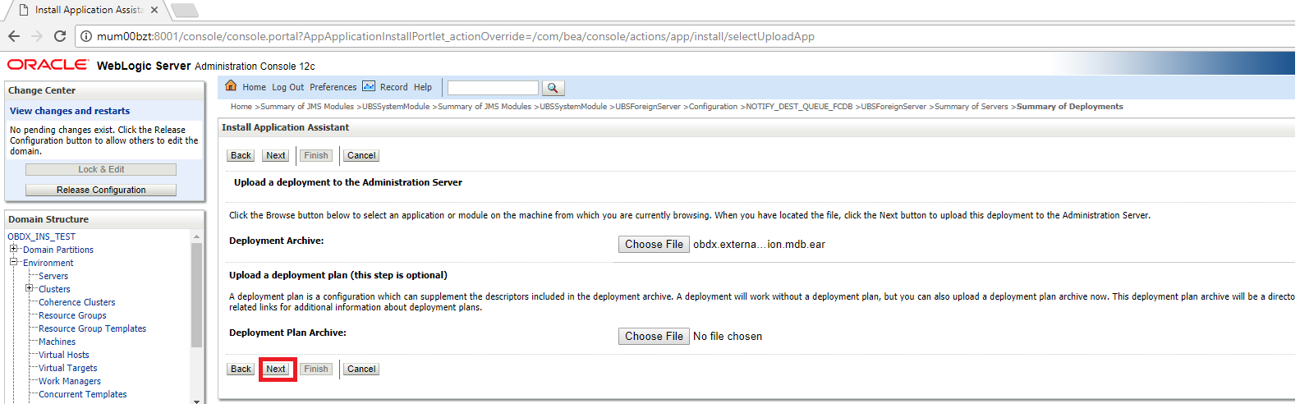
Task: Click the browser address bar URL
Action: 456,36
